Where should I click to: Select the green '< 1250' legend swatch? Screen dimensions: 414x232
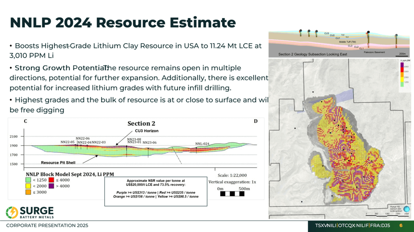coord(28,180)
